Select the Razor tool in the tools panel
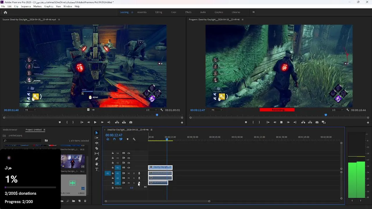The image size is (372, 209). pos(97,148)
